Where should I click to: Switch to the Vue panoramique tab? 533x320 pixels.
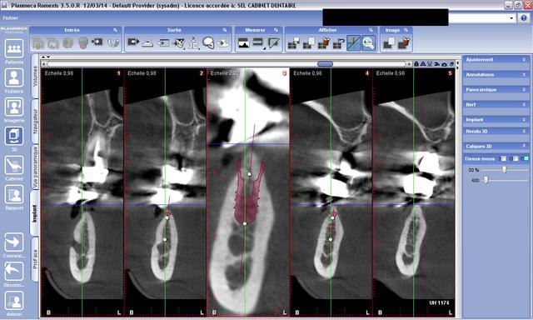point(35,167)
